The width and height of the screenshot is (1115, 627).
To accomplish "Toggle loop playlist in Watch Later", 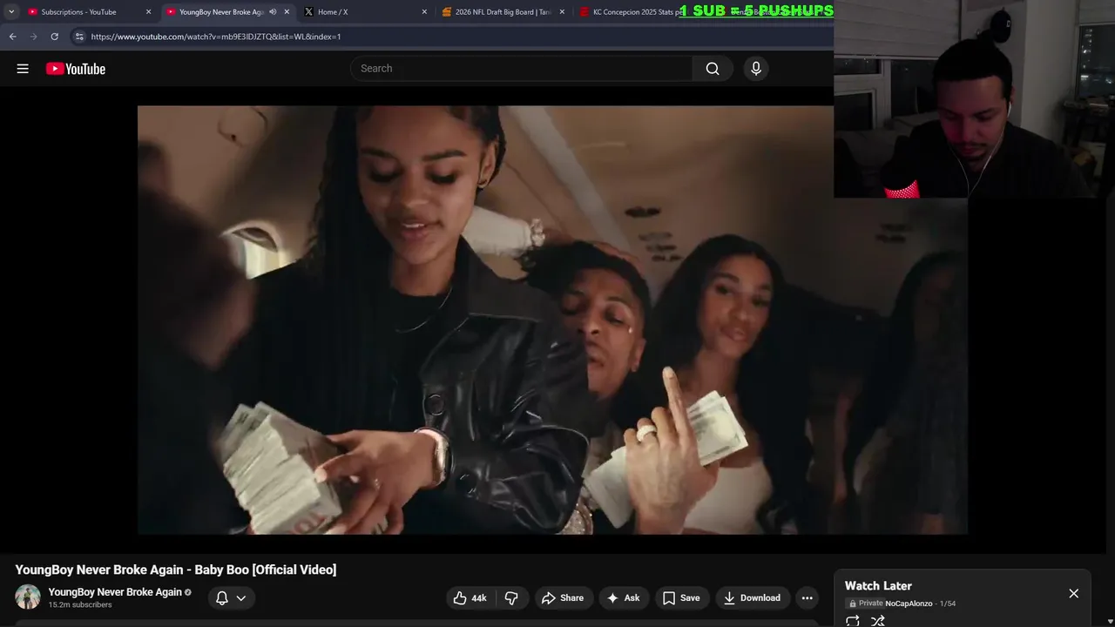I will [853, 621].
